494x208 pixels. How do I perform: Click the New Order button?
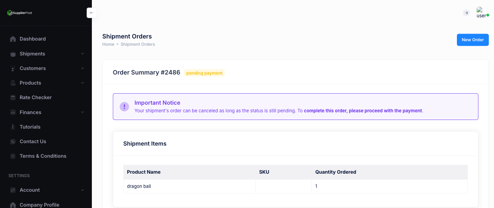(473, 40)
